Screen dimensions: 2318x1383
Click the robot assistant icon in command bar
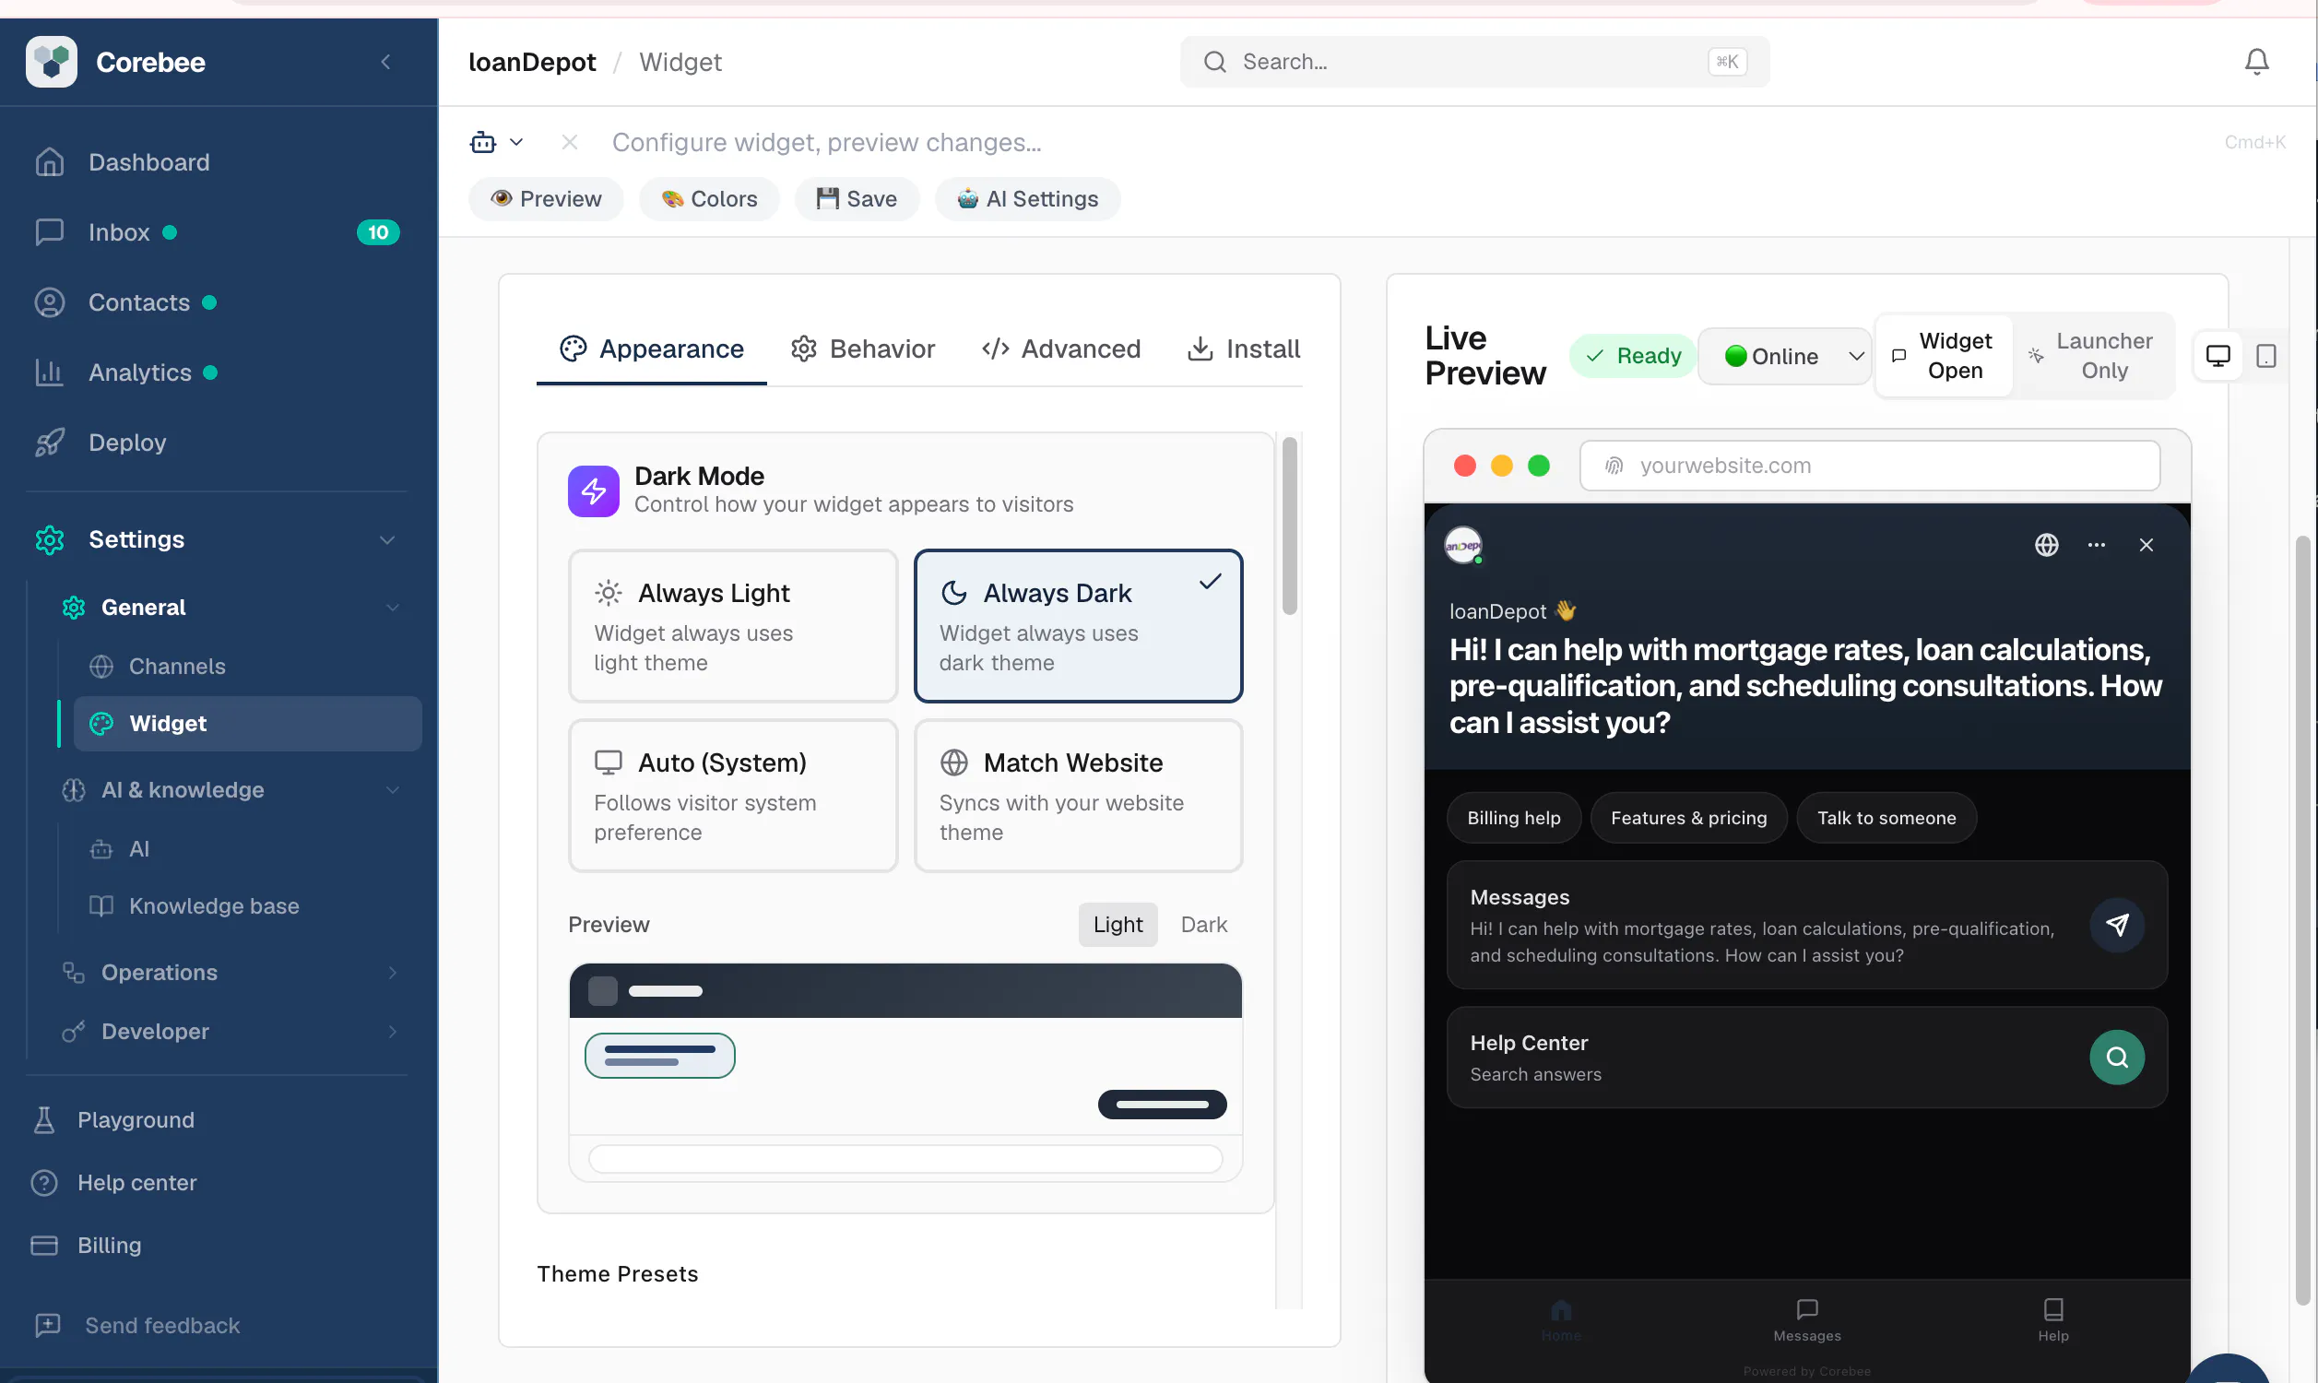click(482, 142)
